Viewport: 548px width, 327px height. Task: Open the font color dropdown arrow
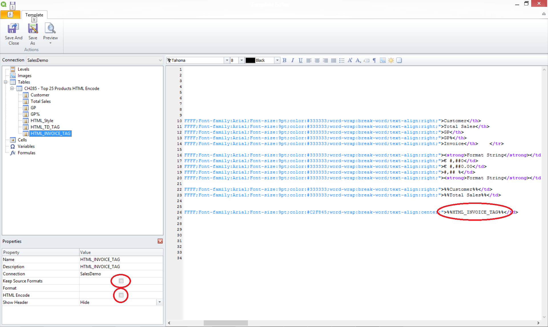coord(277,60)
